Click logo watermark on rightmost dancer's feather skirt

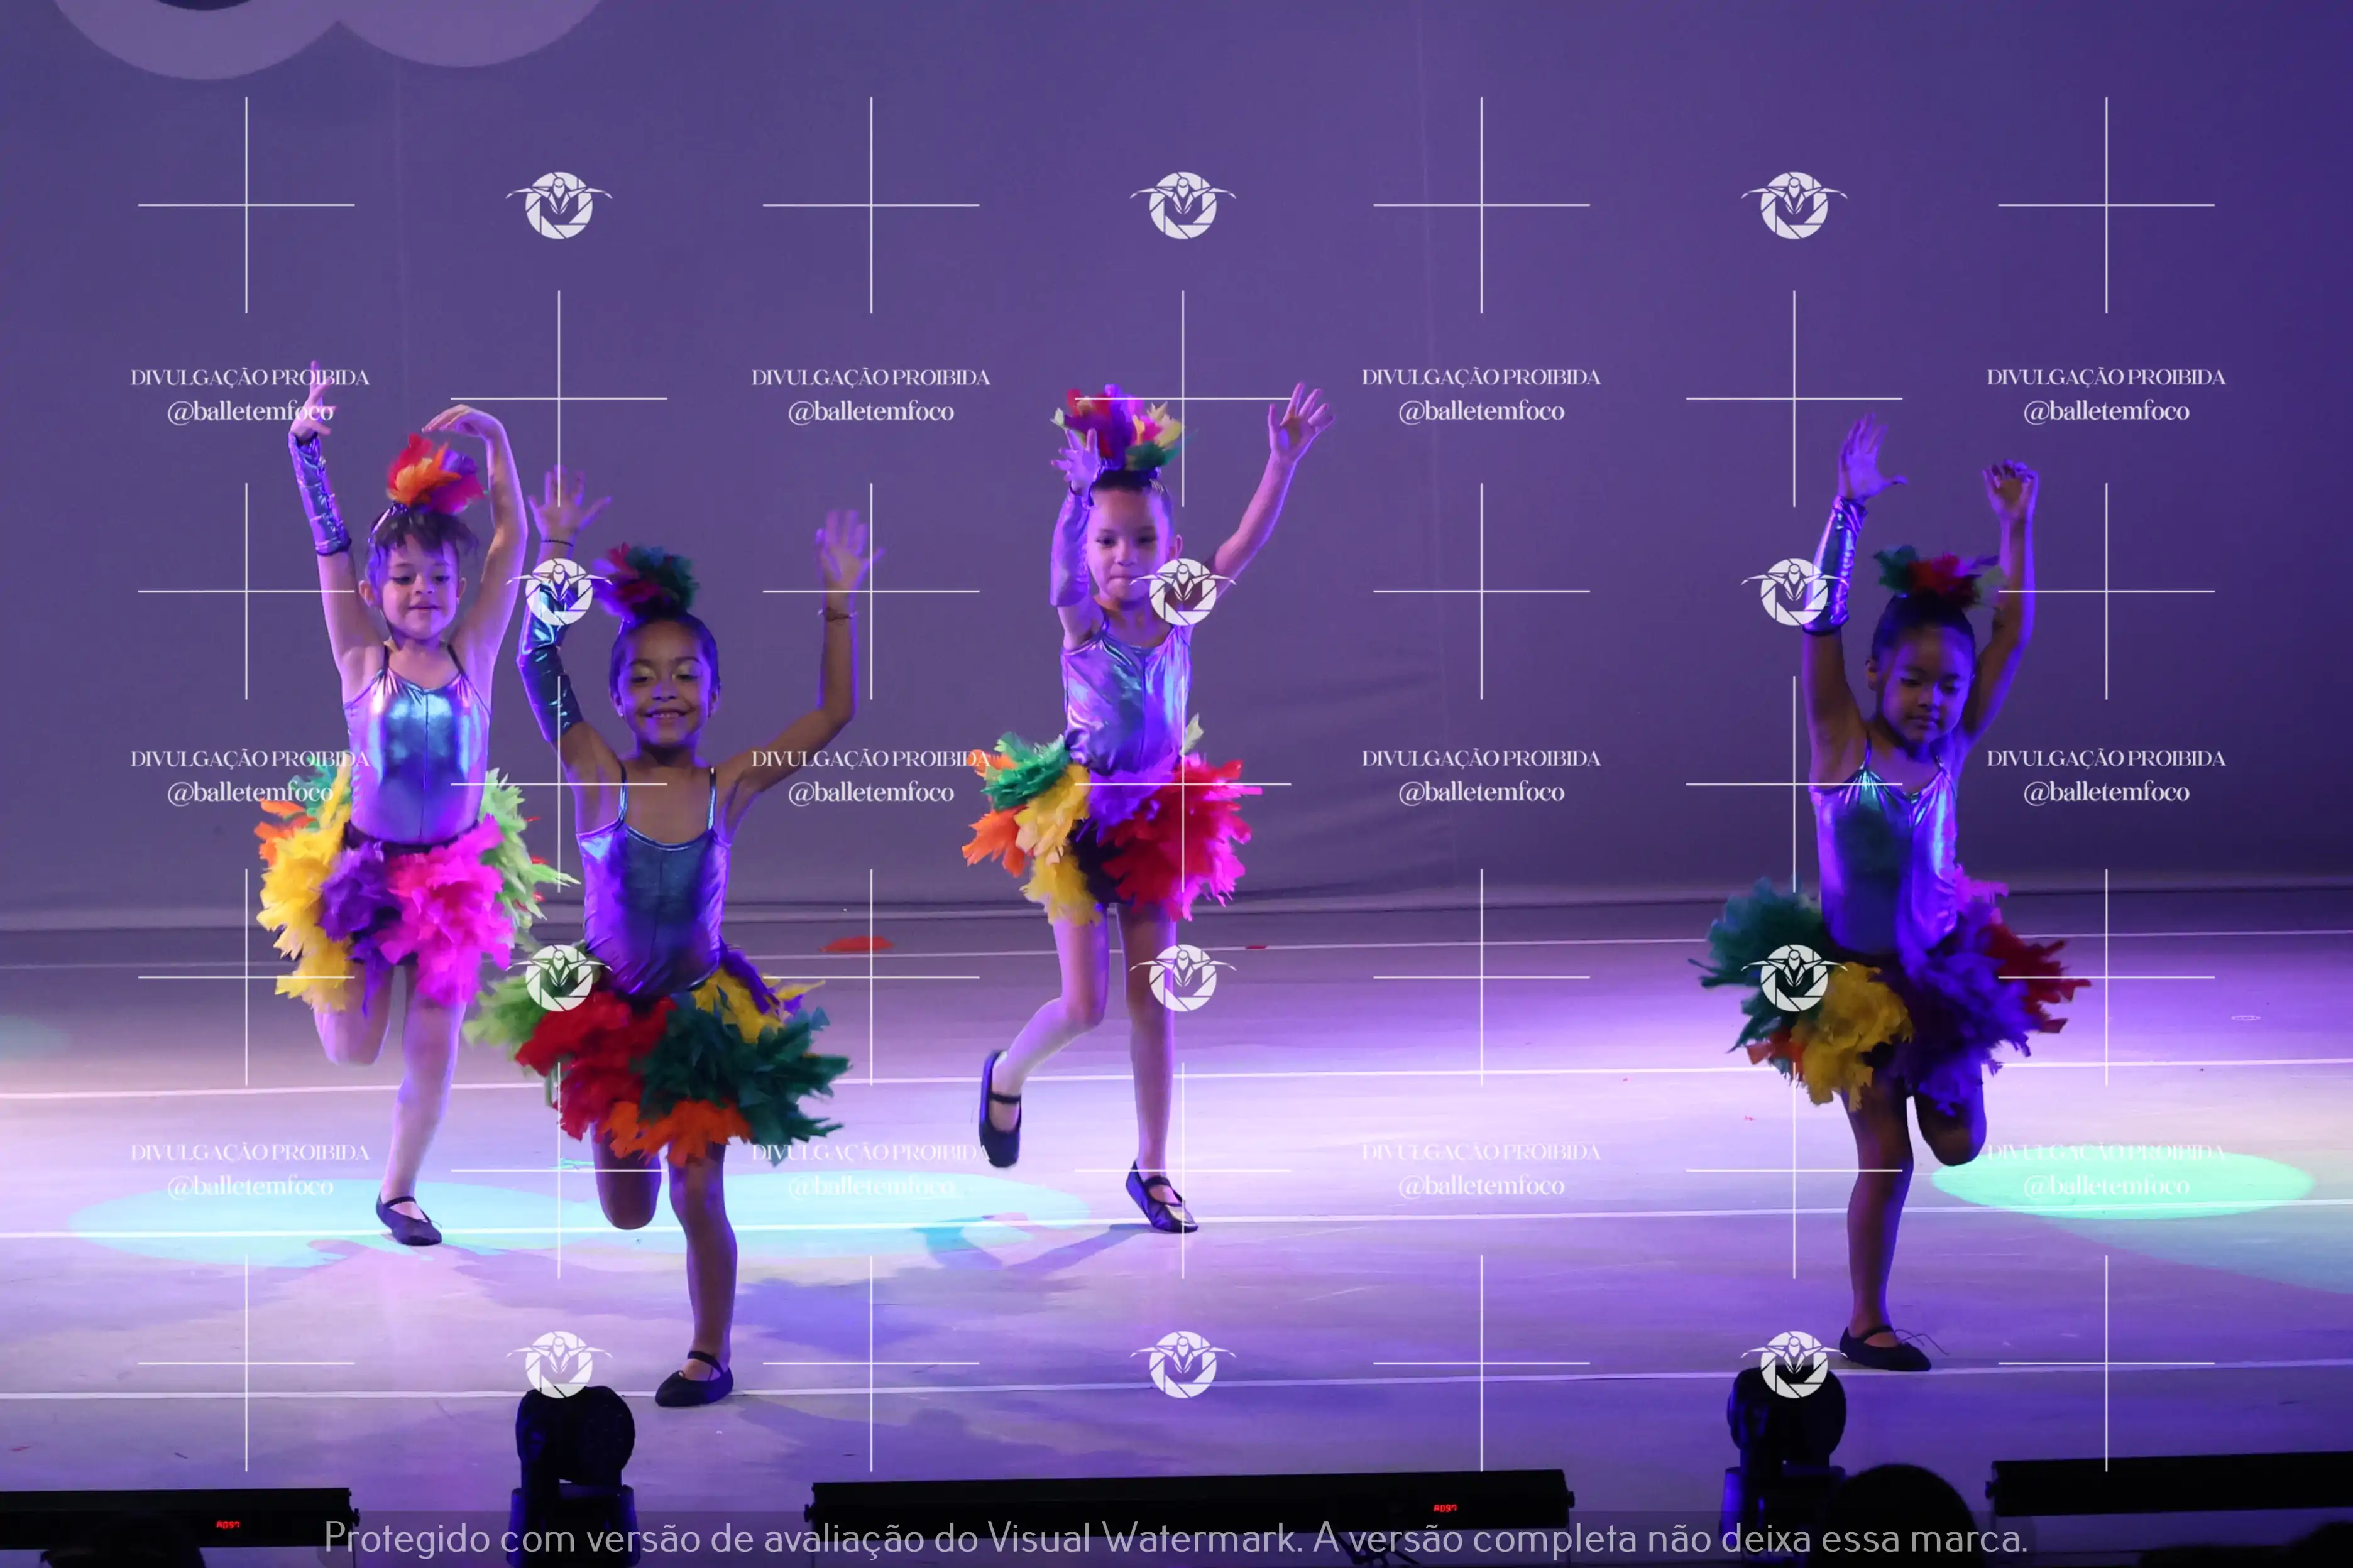coord(1794,978)
